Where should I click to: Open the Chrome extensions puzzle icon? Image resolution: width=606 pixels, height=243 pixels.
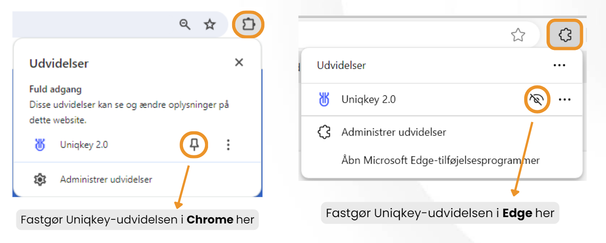coord(248,25)
